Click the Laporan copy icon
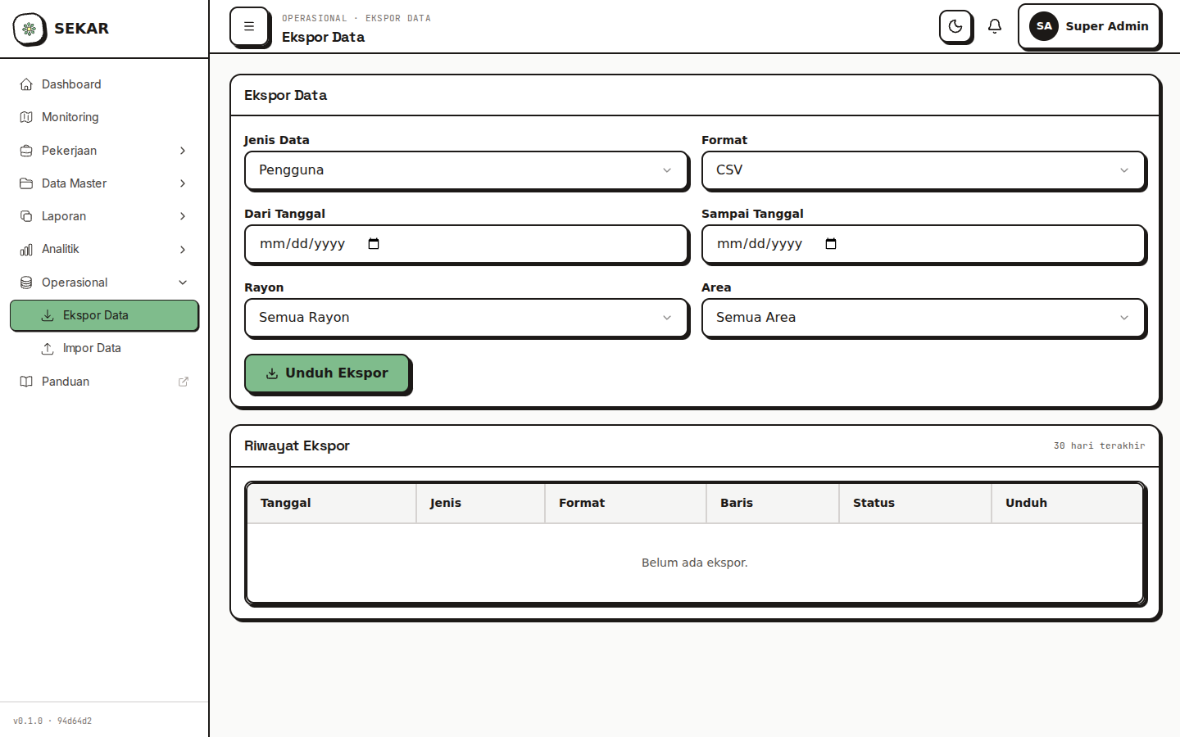 click(x=26, y=216)
